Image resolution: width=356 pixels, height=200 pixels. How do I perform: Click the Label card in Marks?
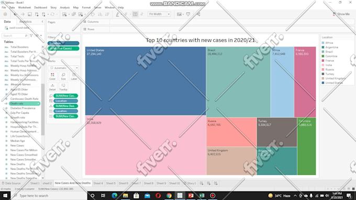pos(74,76)
